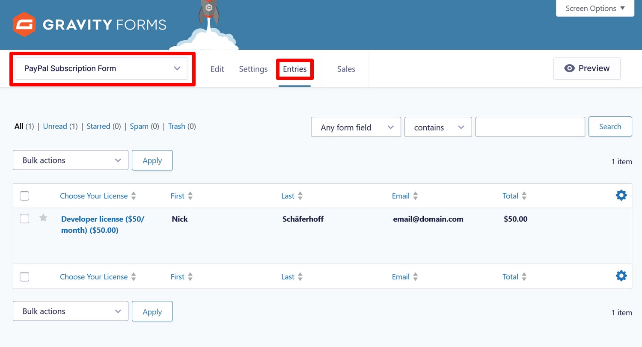Viewport: 642px width, 347px height.
Task: Select the last name cell "Schäferhoff"
Action: click(303, 219)
